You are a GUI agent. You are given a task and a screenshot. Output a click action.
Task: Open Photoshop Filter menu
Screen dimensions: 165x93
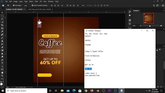tap(36, 2)
